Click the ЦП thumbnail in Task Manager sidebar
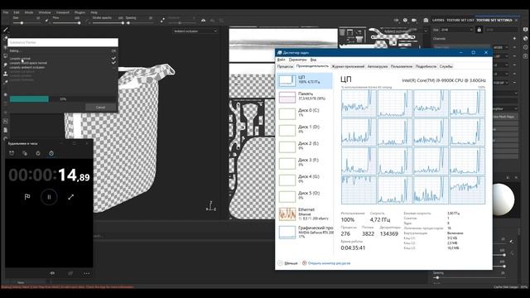This screenshot has width=530, height=298. tap(287, 81)
